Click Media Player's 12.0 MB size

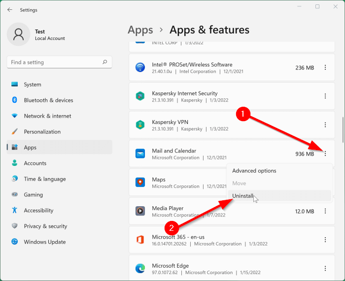(x=305, y=211)
